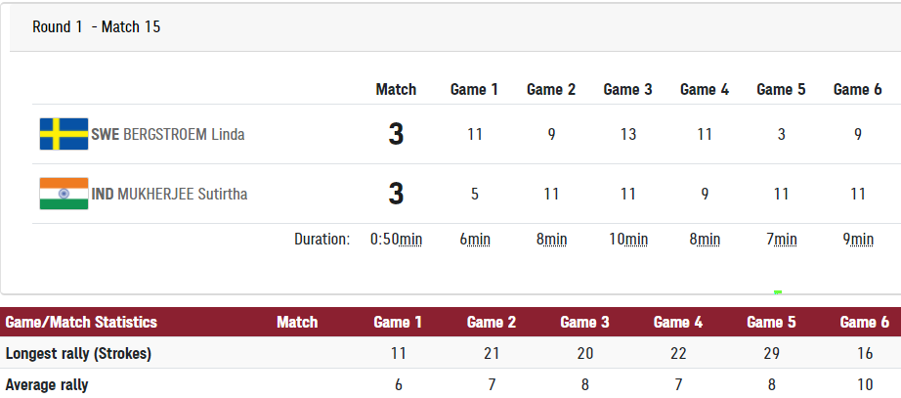Click the Average rally row label
Image resolution: width=901 pixels, height=398 pixels.
click(x=47, y=384)
